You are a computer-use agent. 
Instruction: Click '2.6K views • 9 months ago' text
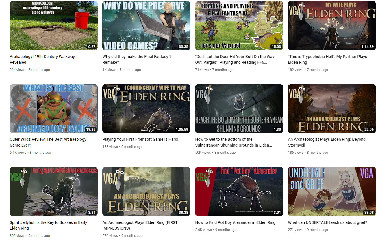click(216, 230)
